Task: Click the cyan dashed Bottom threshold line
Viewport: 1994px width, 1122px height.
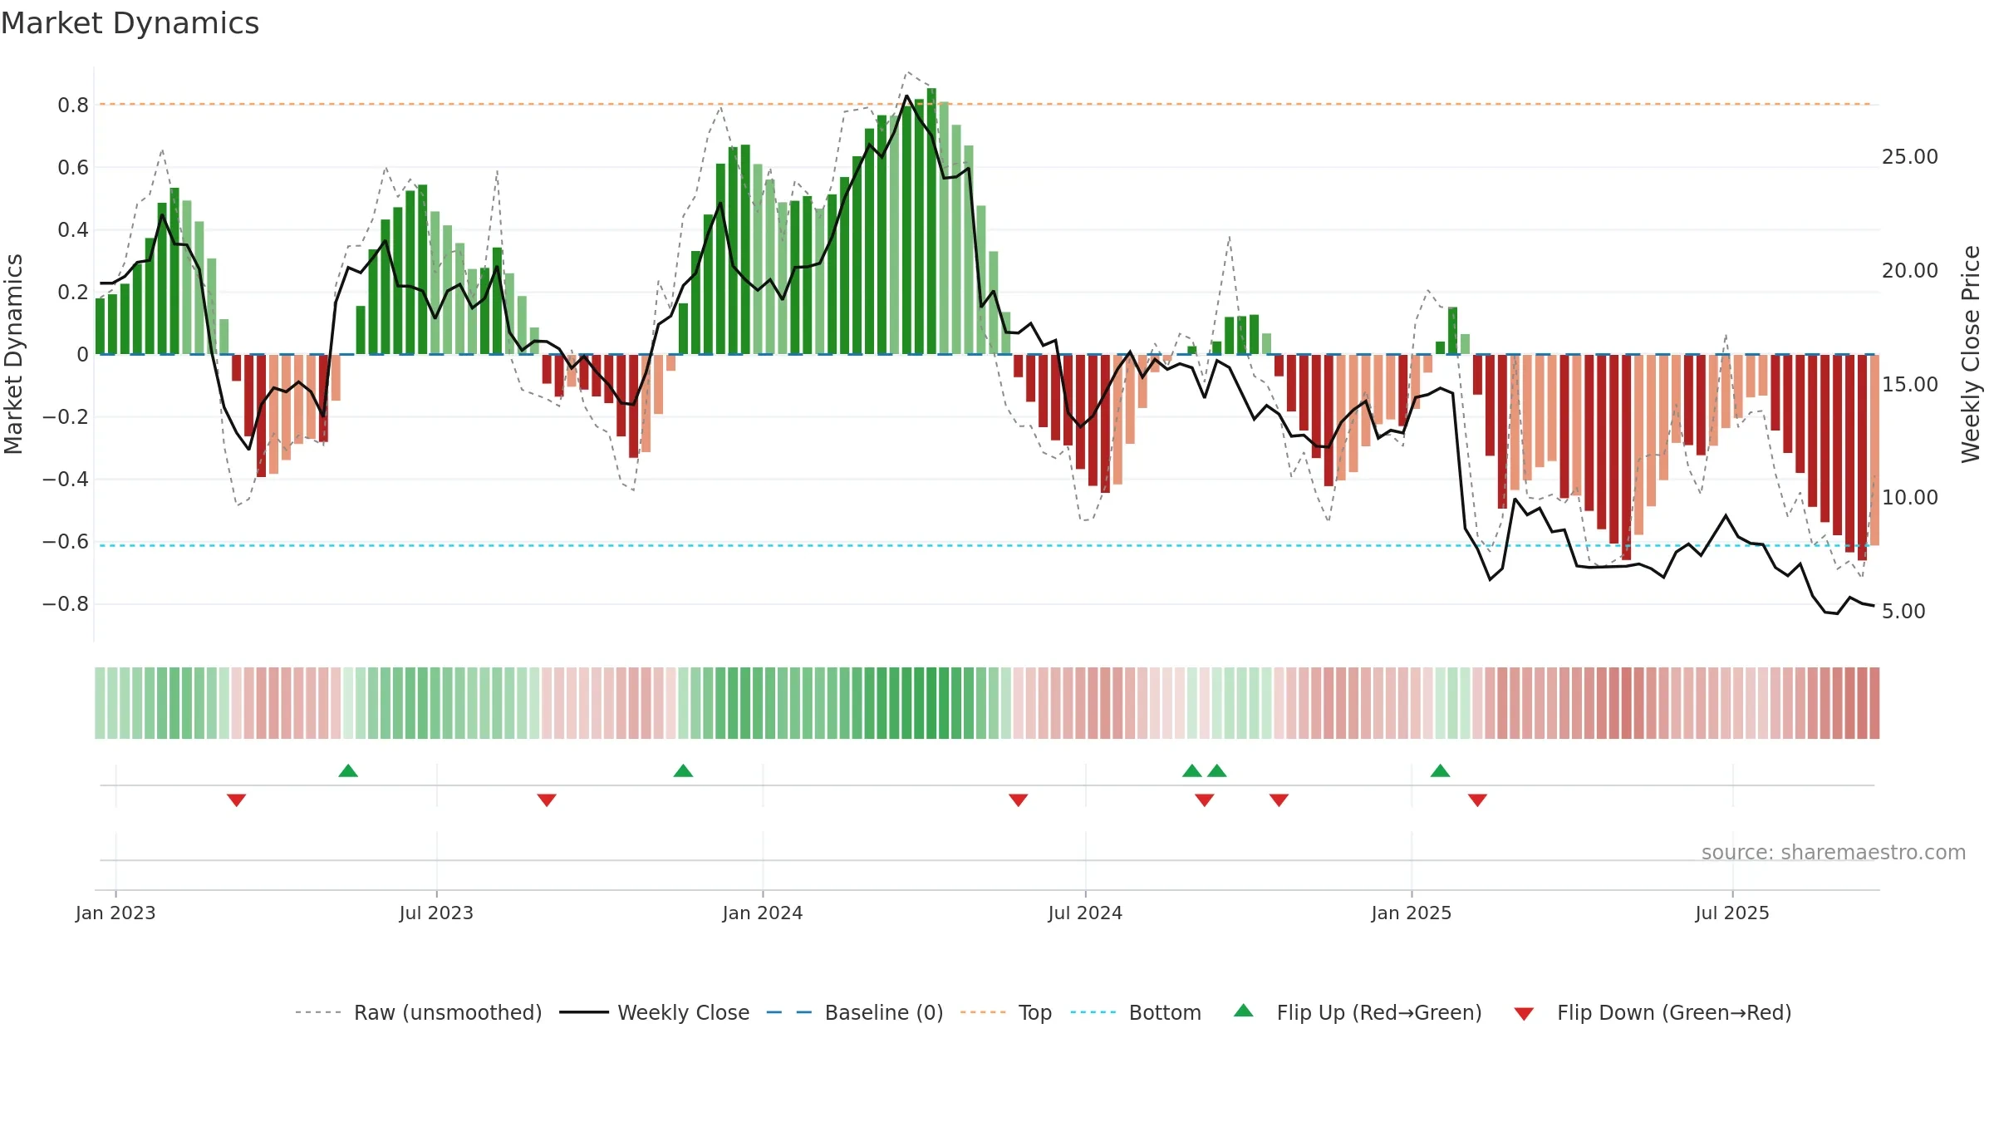Action: 987,545
